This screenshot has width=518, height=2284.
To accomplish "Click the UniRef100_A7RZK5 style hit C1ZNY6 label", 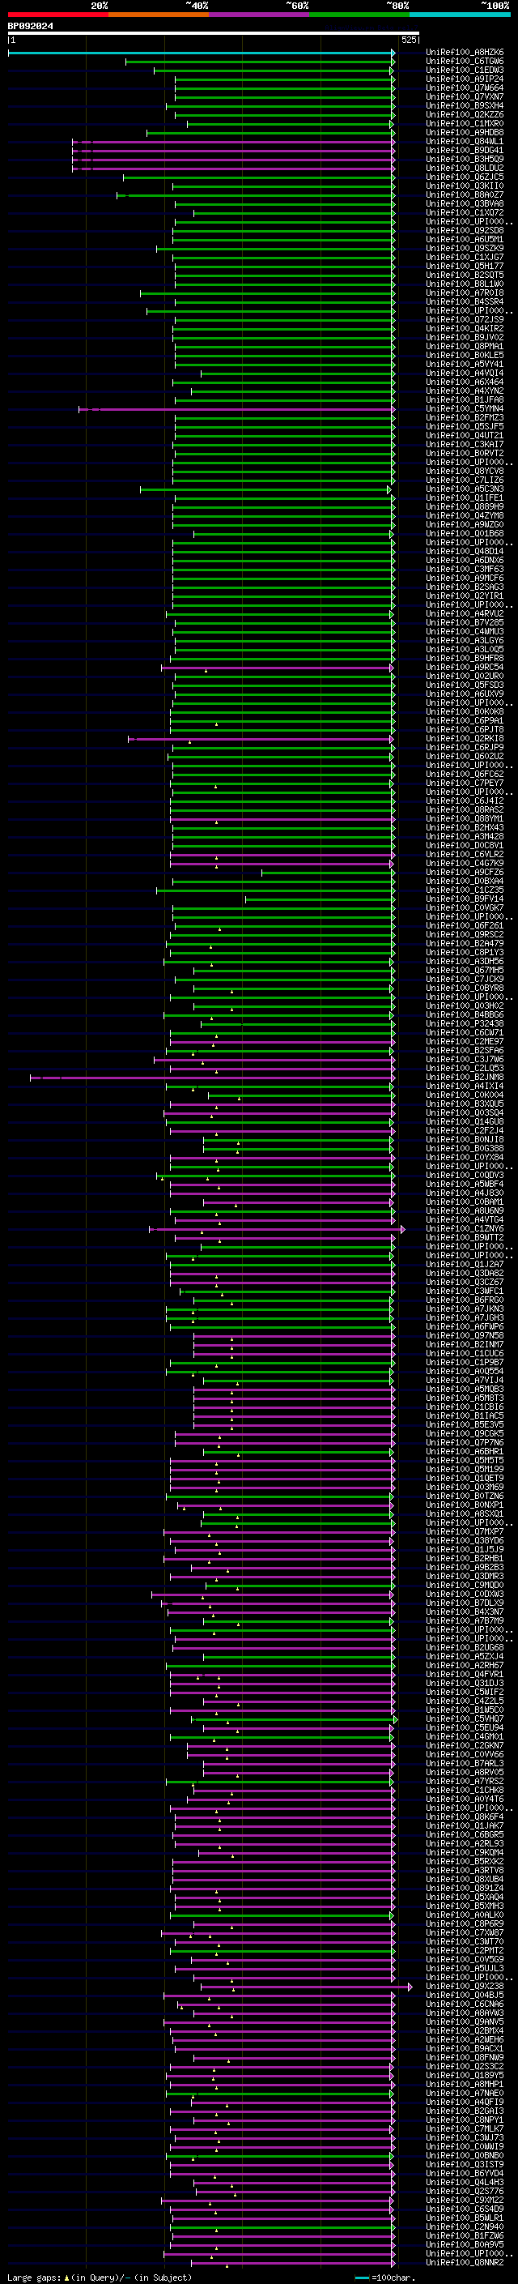I will tap(465, 1229).
